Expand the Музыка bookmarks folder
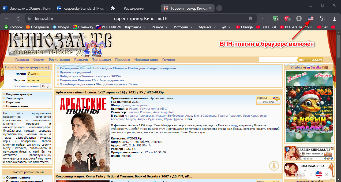Image resolution: width=341 pixels, height=182 pixels. click(x=208, y=27)
